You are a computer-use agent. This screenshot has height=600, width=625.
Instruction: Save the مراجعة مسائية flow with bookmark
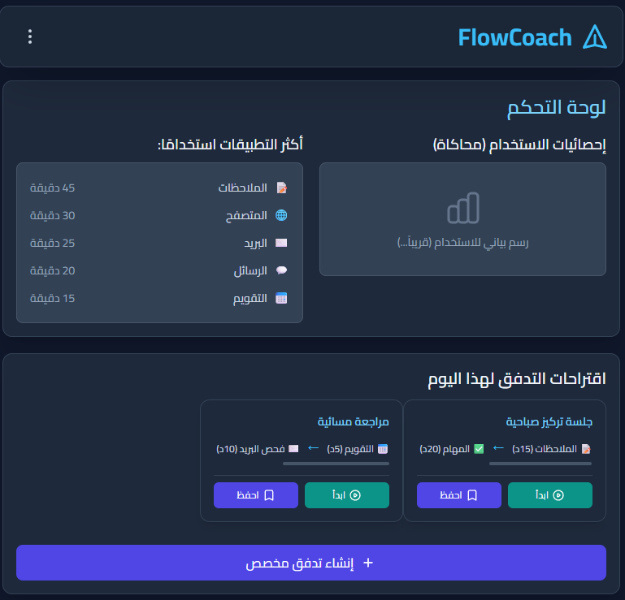256,495
